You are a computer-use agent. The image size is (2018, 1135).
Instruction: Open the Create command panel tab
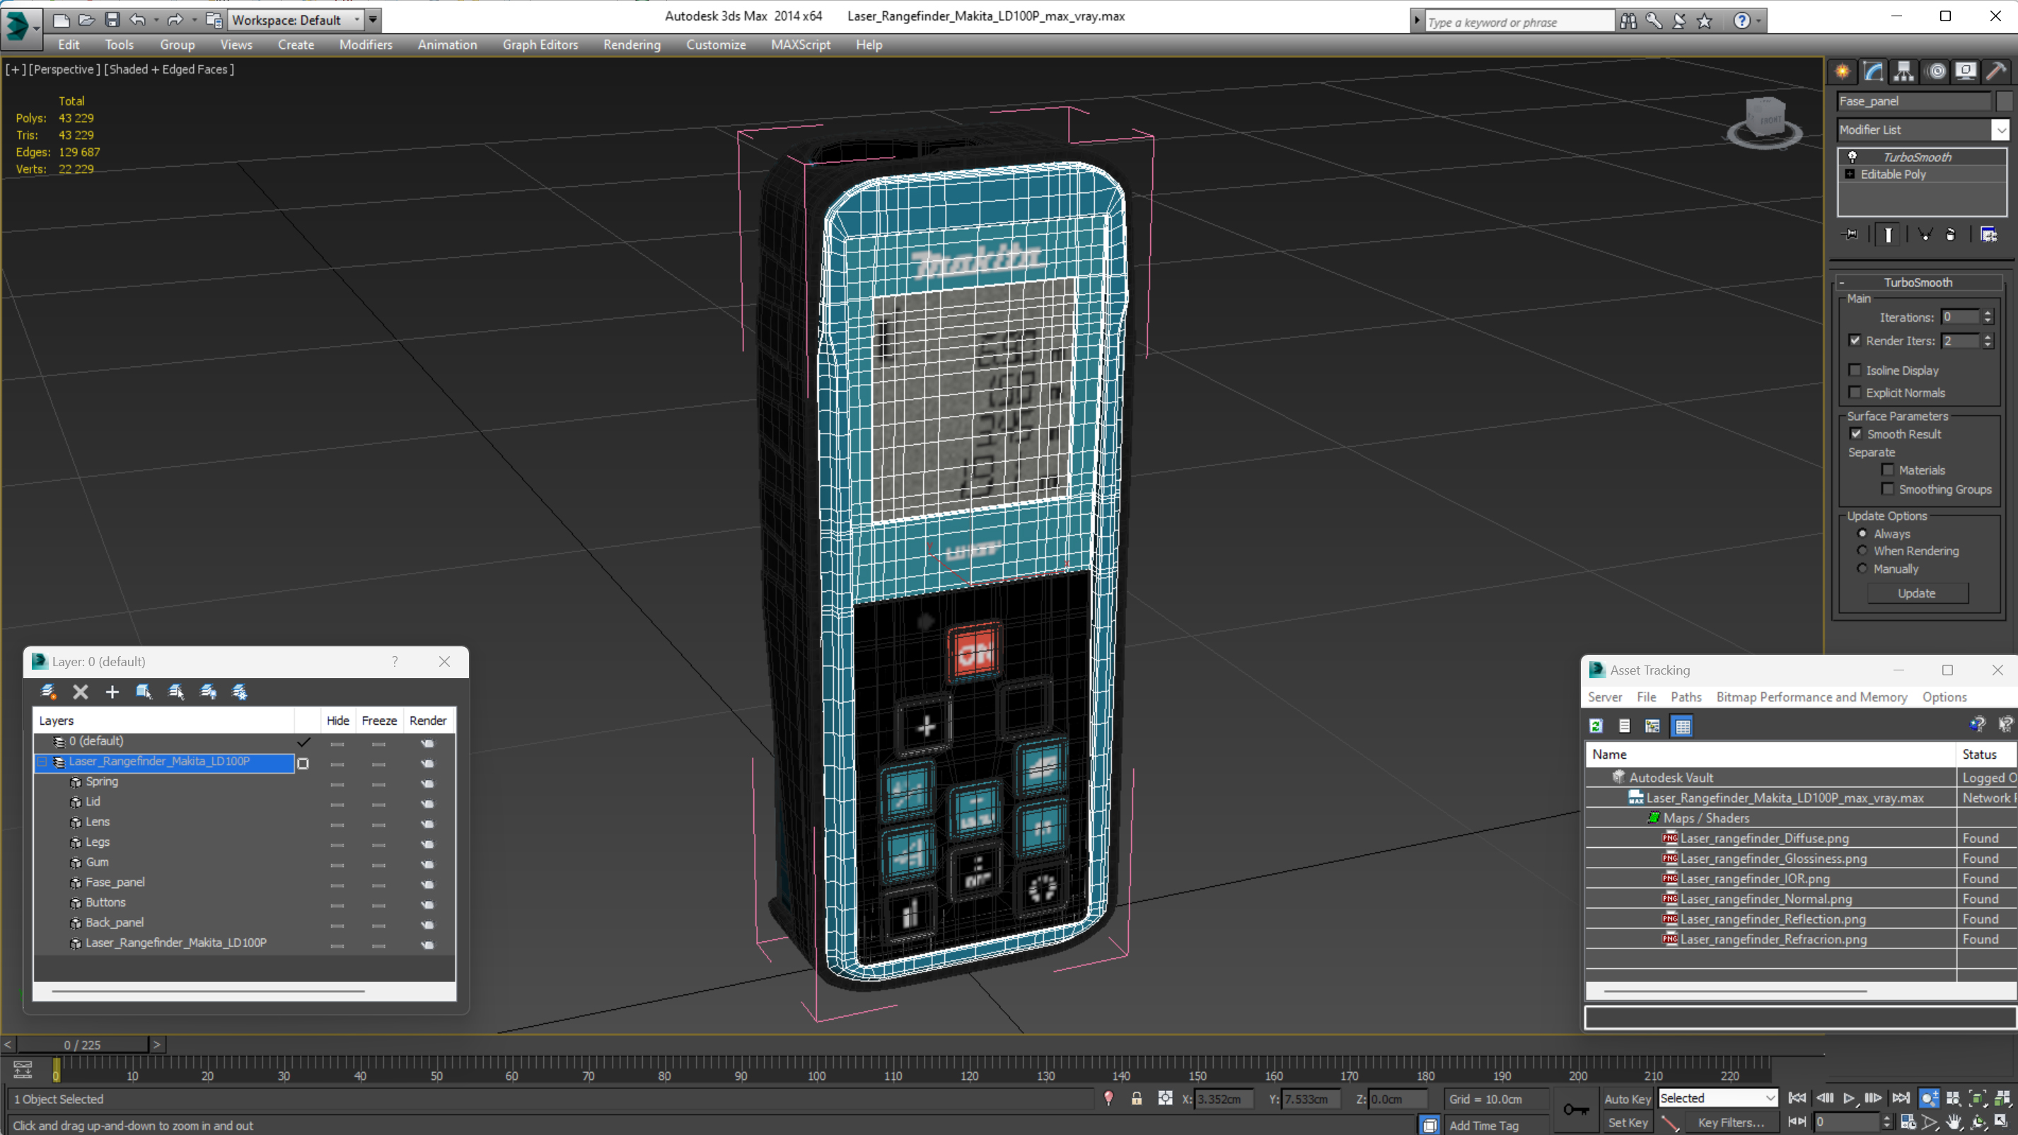pos(1843,71)
